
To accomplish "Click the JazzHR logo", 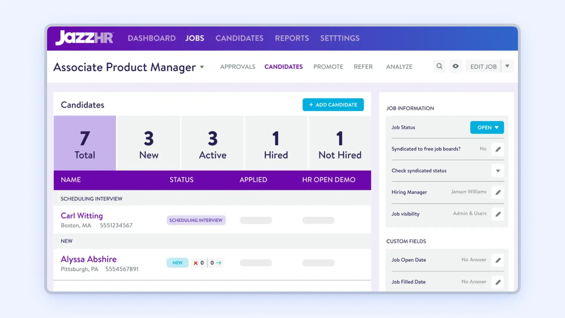I will (x=85, y=38).
